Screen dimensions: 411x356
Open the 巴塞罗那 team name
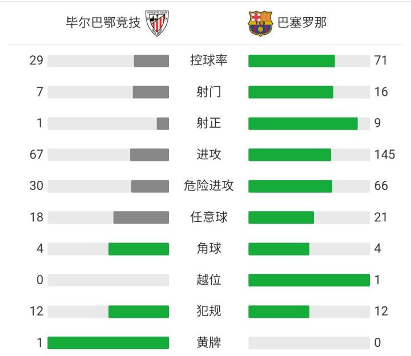tap(302, 23)
